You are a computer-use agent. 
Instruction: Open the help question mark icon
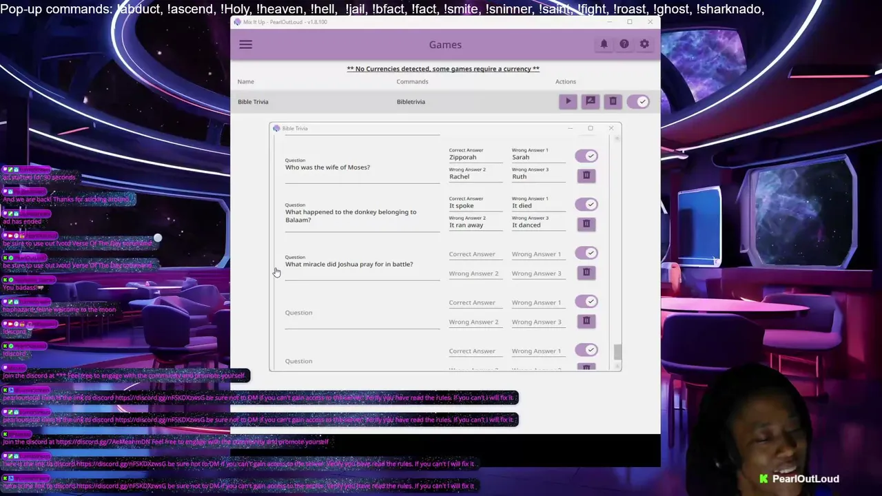tap(624, 44)
